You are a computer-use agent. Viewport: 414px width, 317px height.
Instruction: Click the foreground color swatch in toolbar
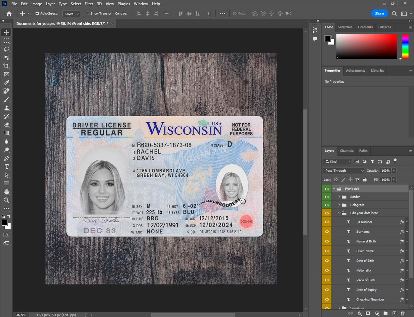[4, 223]
